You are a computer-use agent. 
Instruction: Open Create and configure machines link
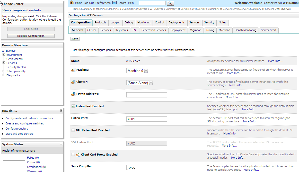25,123
